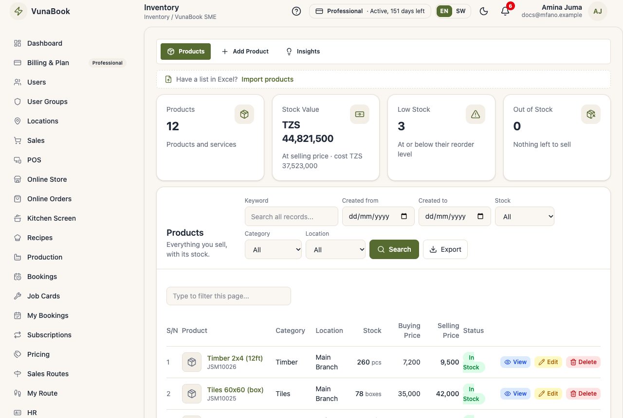The width and height of the screenshot is (623, 418).
Task: Go to Billing & Plan in sidebar
Action: tap(70, 63)
